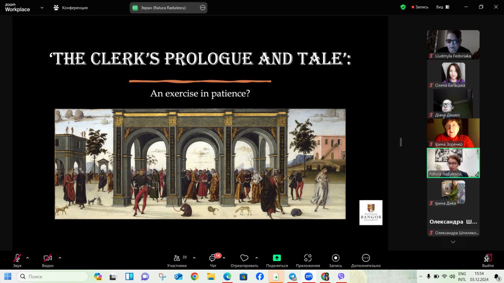Switch the ENG INTL keyboard language
This screenshot has width=504, height=283.
point(462,277)
